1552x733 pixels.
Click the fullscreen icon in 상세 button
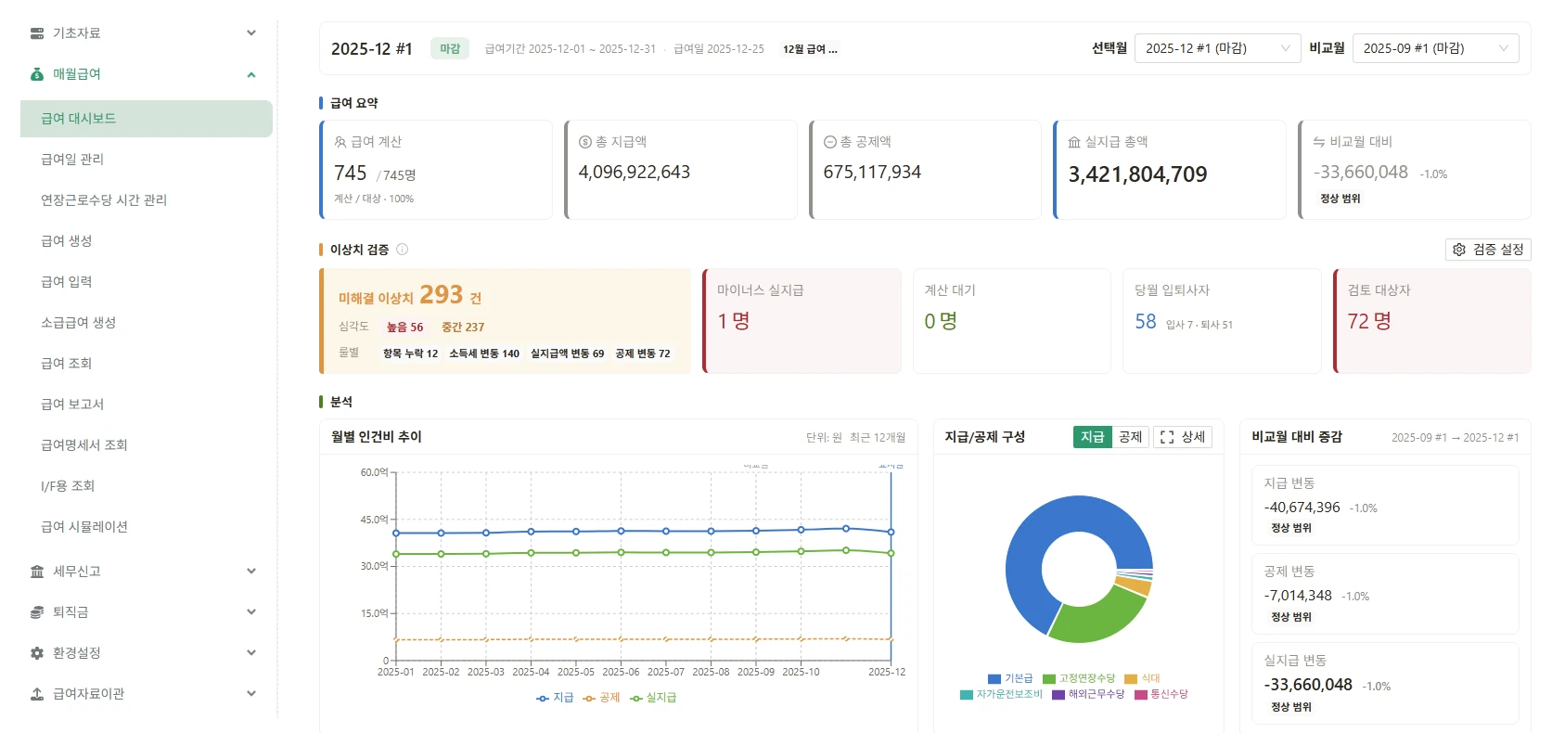click(x=1167, y=437)
